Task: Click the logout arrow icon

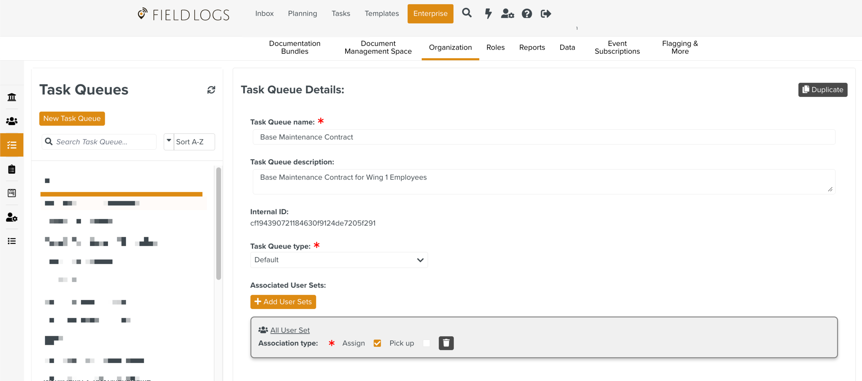Action: (x=546, y=13)
